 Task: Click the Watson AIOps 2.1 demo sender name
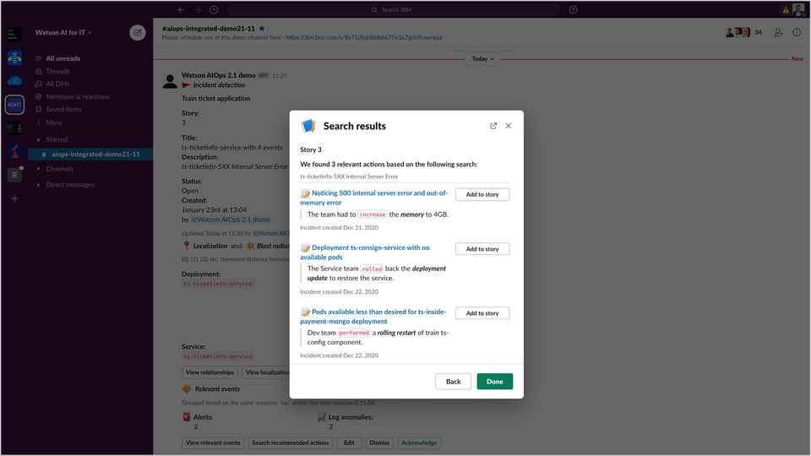coord(218,75)
